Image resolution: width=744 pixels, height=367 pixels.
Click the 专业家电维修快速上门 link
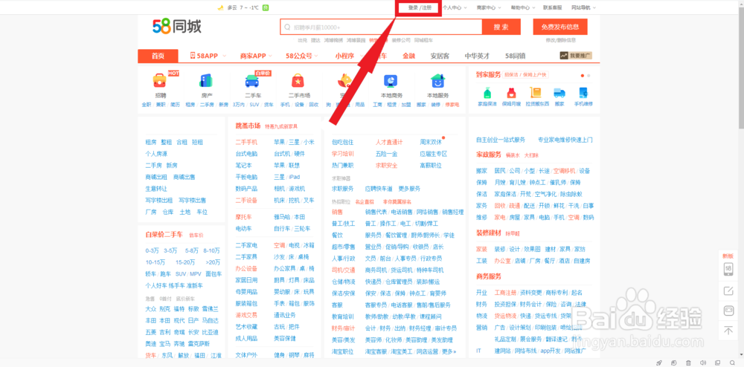click(x=565, y=140)
